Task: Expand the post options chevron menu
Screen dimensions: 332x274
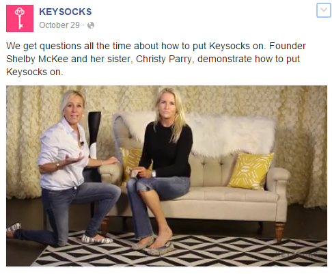Action: (324, 10)
